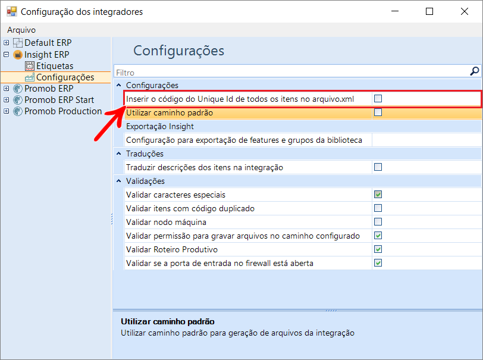Viewport: 483px width, 360px height.
Task: Click the Configurações tree node icon
Action: pos(30,77)
